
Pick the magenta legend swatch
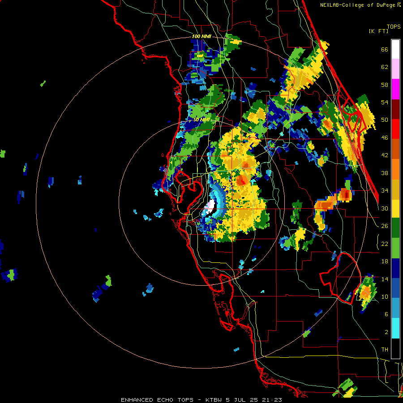(395, 89)
